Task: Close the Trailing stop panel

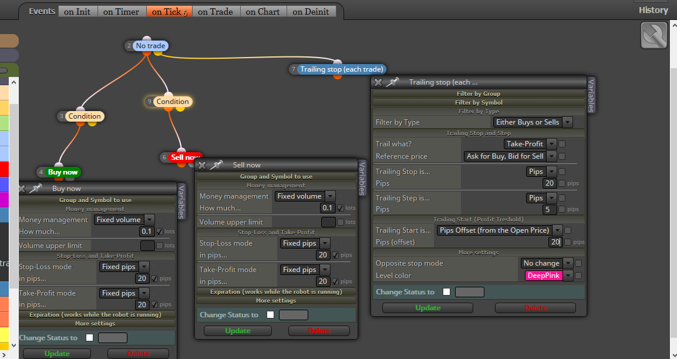Action: click(378, 82)
